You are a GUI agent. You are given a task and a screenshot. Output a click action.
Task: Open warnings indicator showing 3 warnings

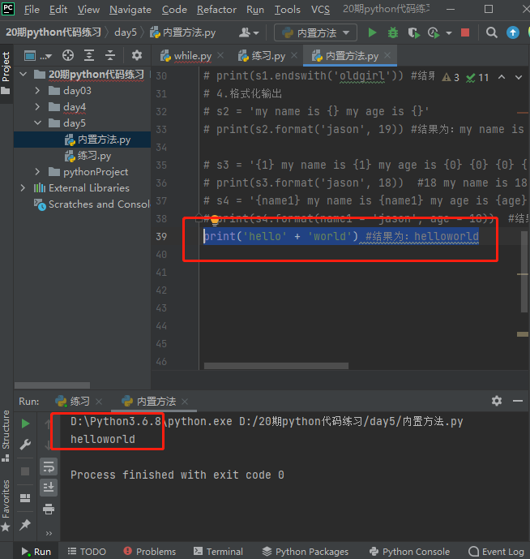(x=451, y=77)
